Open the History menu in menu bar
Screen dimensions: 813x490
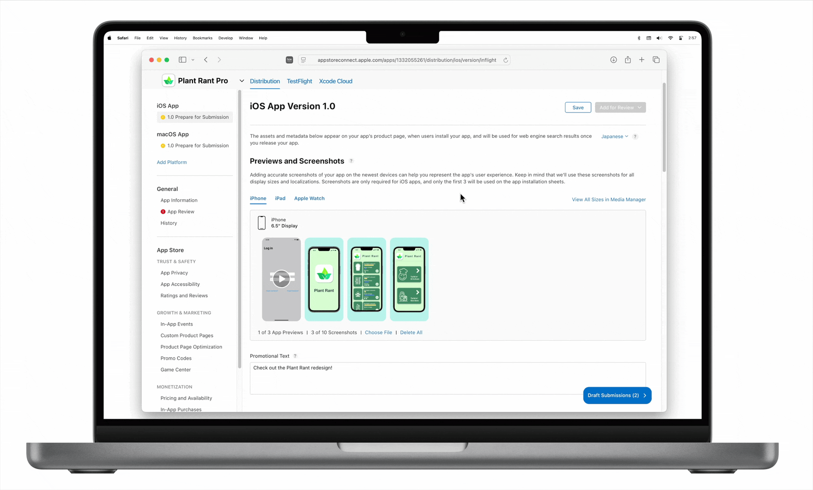point(180,38)
